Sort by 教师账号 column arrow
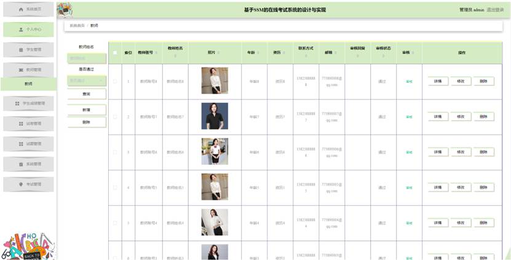The height and width of the screenshot is (260, 511). [156, 53]
